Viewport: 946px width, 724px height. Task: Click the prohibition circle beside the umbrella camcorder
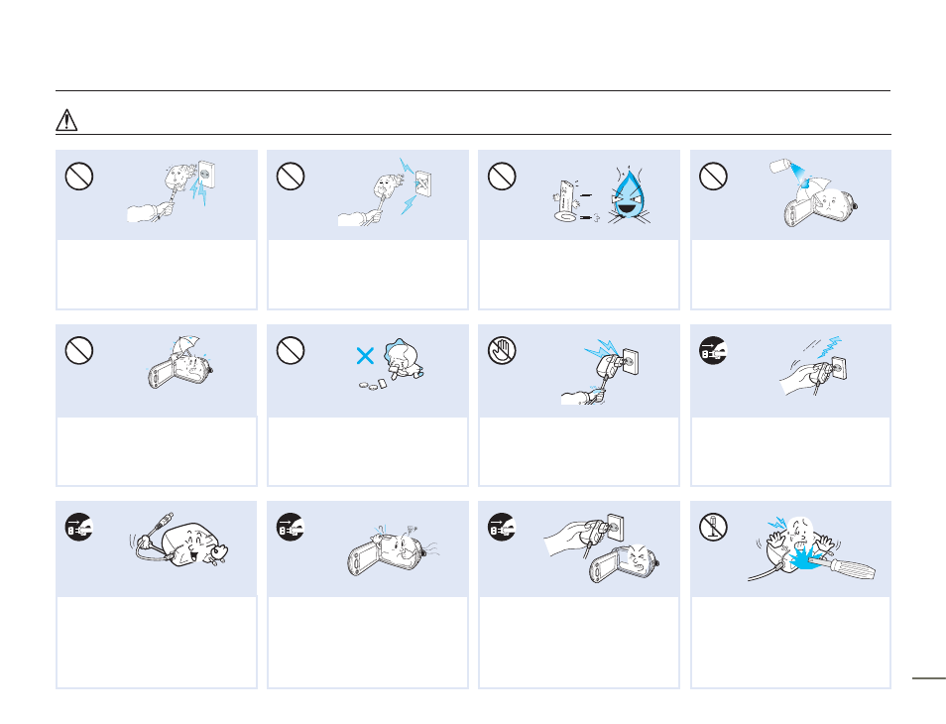click(x=79, y=350)
